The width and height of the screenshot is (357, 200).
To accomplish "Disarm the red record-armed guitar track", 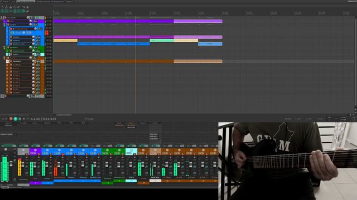I will coord(11,29).
